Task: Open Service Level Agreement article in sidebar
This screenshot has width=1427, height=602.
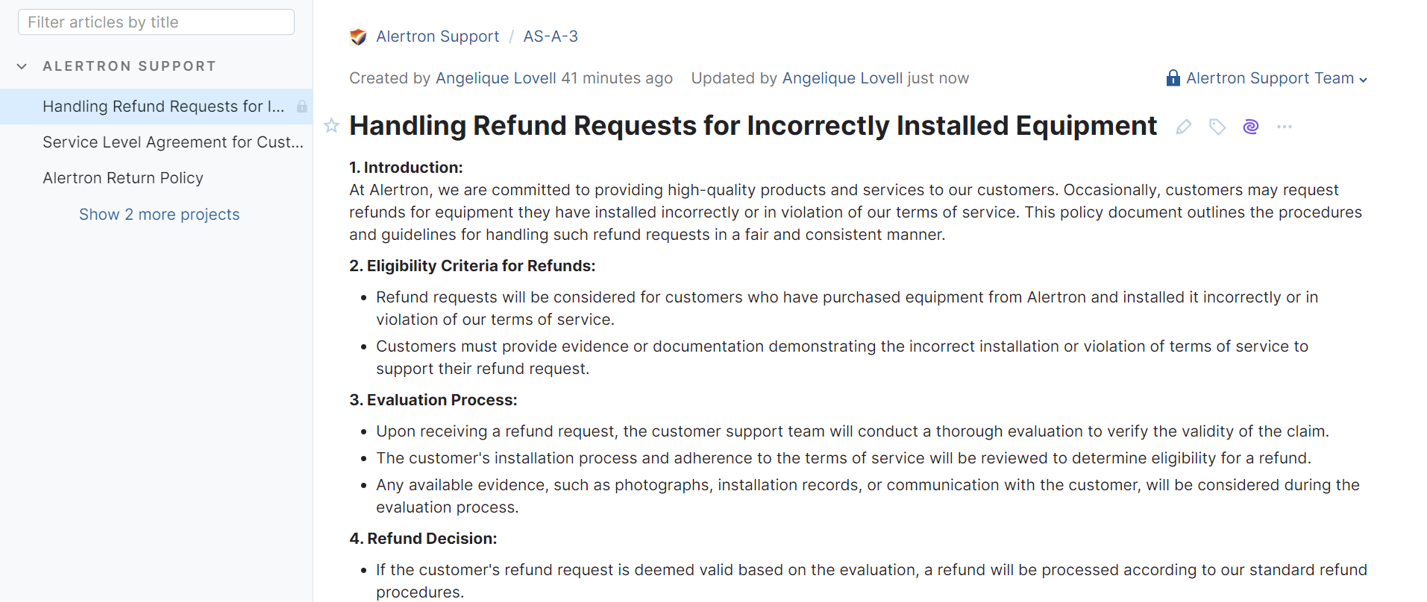Action: coord(172,142)
